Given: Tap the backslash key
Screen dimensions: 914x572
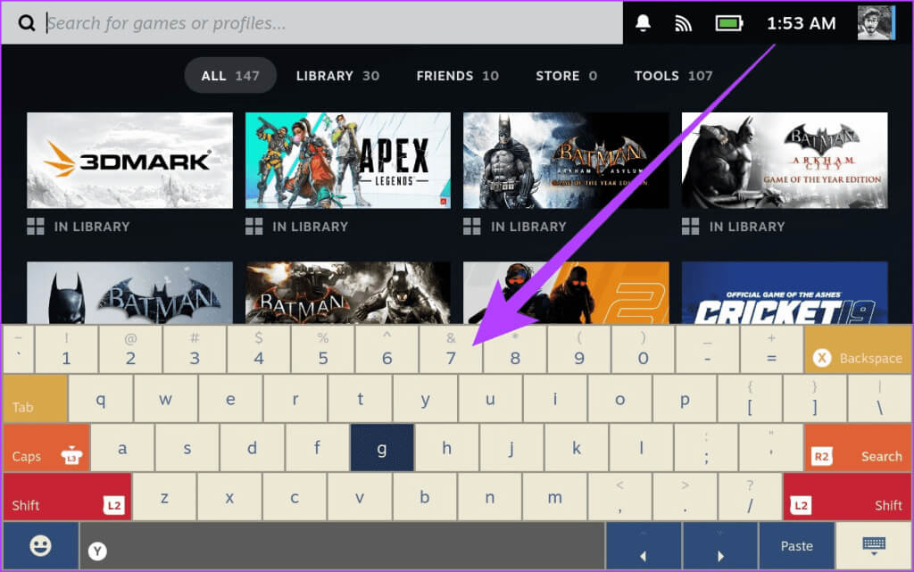Looking at the screenshot, I should (x=879, y=398).
